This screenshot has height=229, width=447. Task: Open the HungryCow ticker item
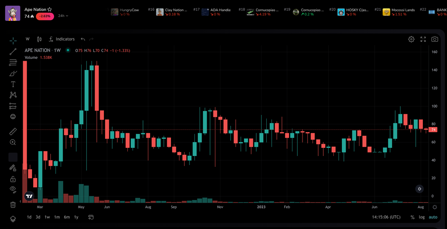[x=125, y=12]
